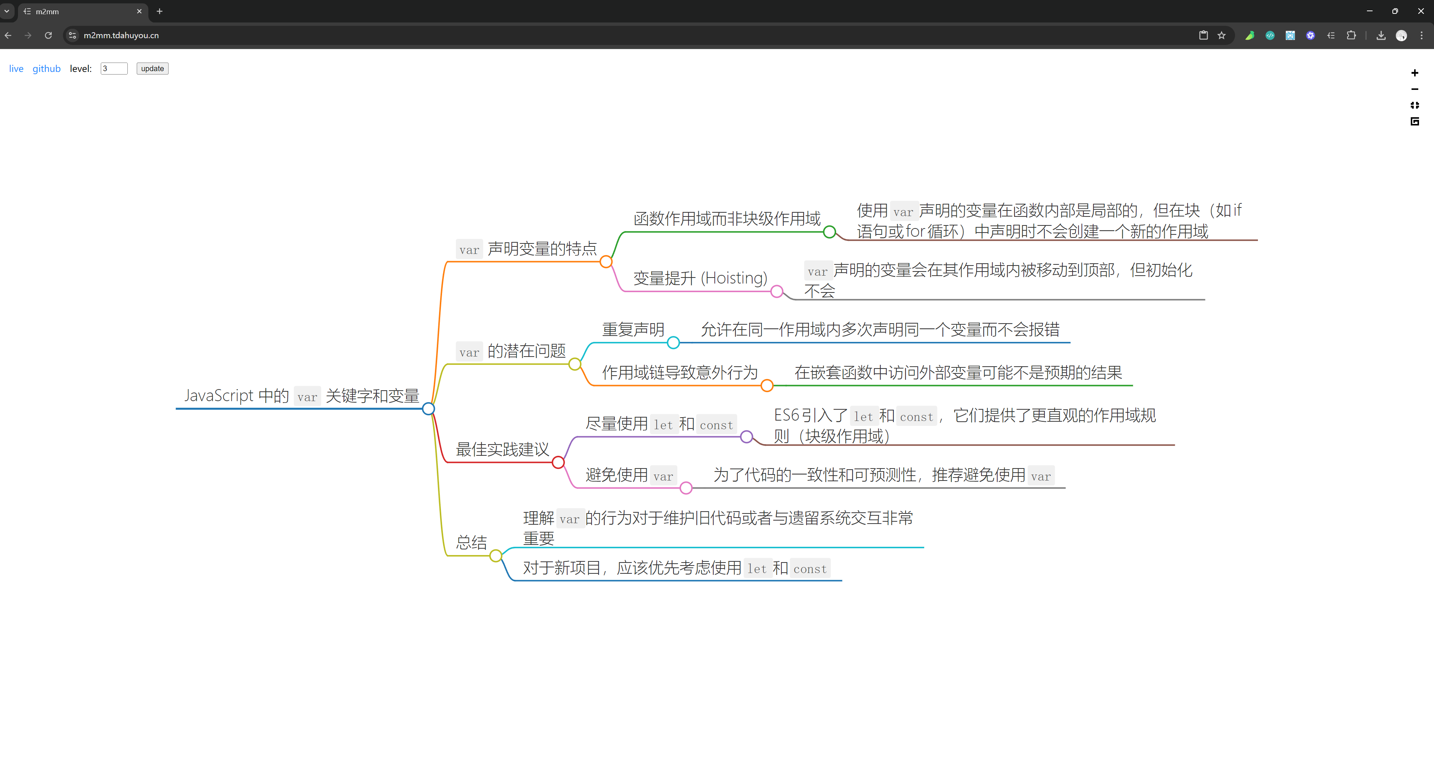1434x782 pixels.
Task: Open a new browser tab
Action: tap(160, 11)
